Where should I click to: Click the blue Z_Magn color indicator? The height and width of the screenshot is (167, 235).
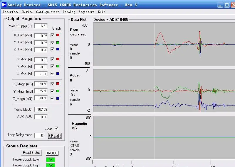coord(58,98)
